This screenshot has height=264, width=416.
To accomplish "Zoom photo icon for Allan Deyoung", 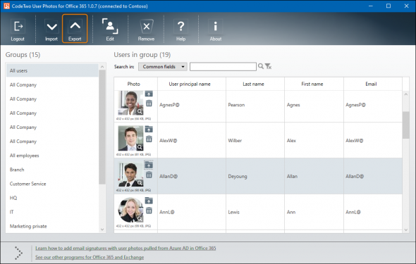I will pos(140,183).
